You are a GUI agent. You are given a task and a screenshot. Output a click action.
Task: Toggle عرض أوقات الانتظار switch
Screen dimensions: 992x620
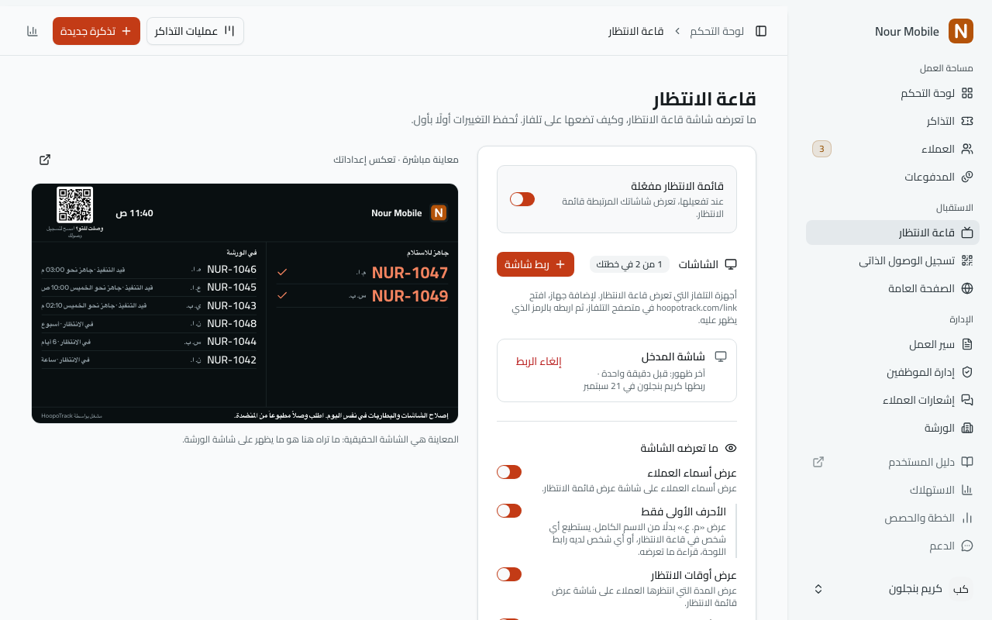tap(509, 574)
